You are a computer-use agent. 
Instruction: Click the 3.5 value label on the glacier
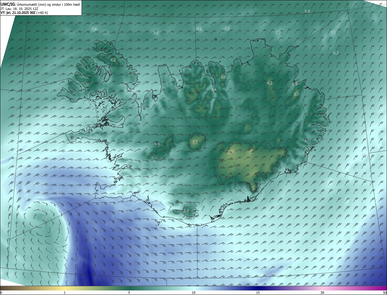(x=195, y=142)
